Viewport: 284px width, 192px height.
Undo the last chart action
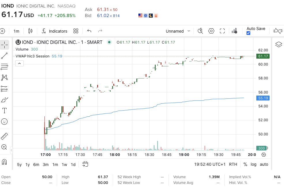tap(89, 31)
